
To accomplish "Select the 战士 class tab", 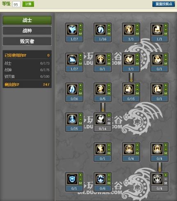I will click(27, 20).
